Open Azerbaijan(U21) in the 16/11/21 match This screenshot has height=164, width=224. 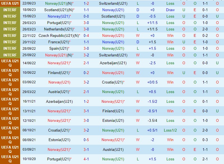click(x=59, y=101)
